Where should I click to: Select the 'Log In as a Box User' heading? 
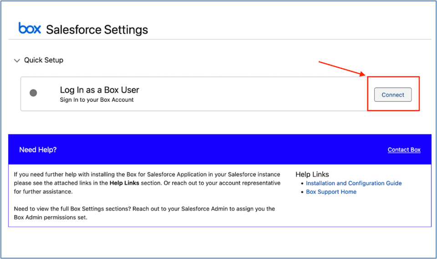100,90
